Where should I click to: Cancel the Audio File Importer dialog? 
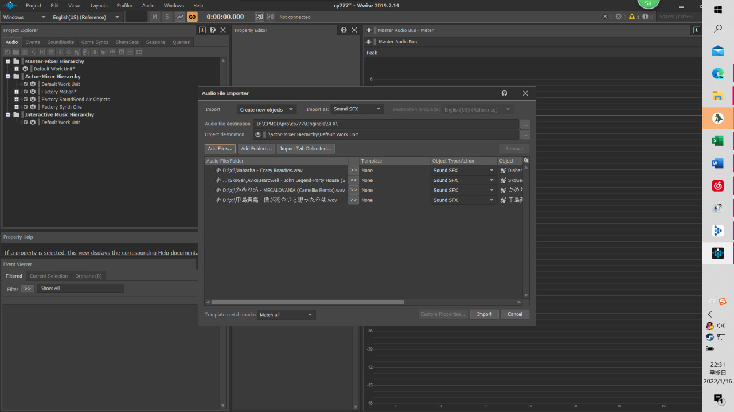click(x=515, y=314)
